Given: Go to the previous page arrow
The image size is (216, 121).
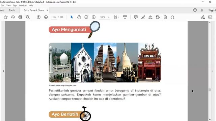Looking at the screenshot, I should pyautogui.click(x=38, y=17).
